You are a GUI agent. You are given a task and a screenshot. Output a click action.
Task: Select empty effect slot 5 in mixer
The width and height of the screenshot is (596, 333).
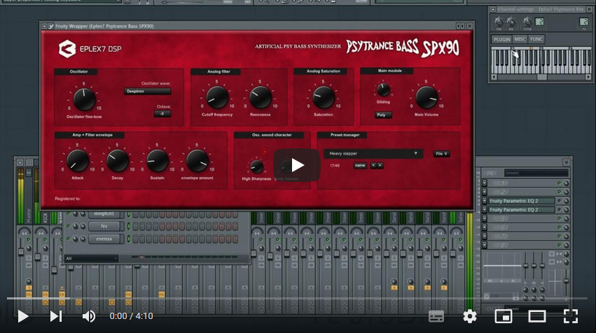coord(521,219)
